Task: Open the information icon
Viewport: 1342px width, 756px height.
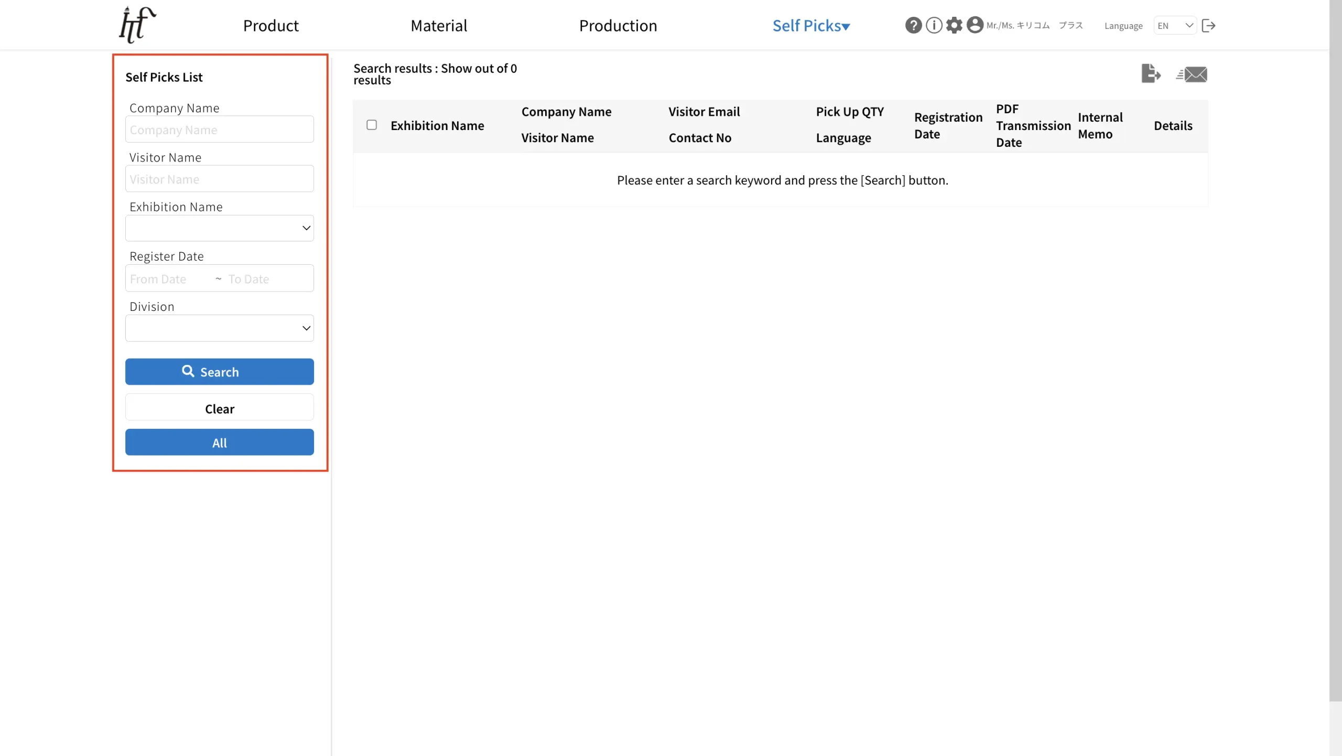Action: (x=934, y=25)
